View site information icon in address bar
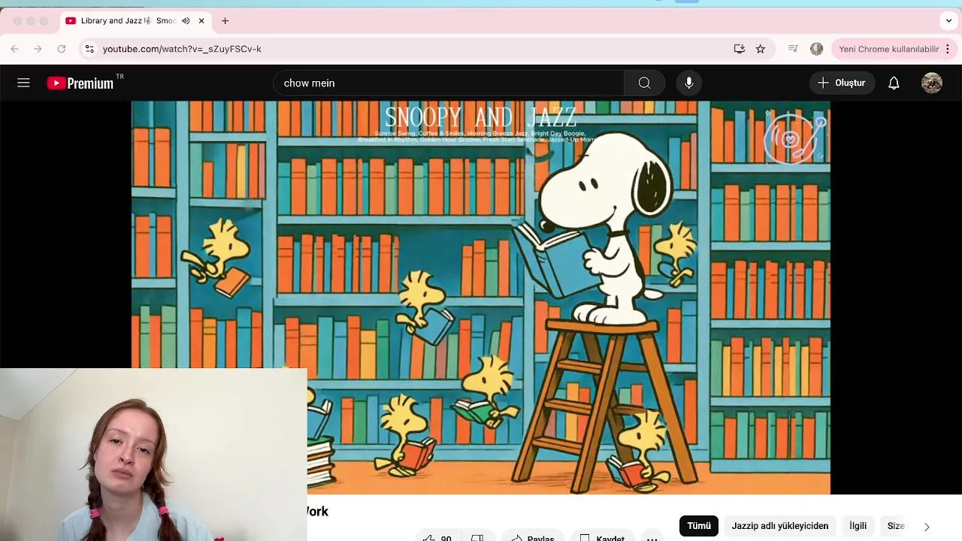This screenshot has height=541, width=962. tap(89, 49)
